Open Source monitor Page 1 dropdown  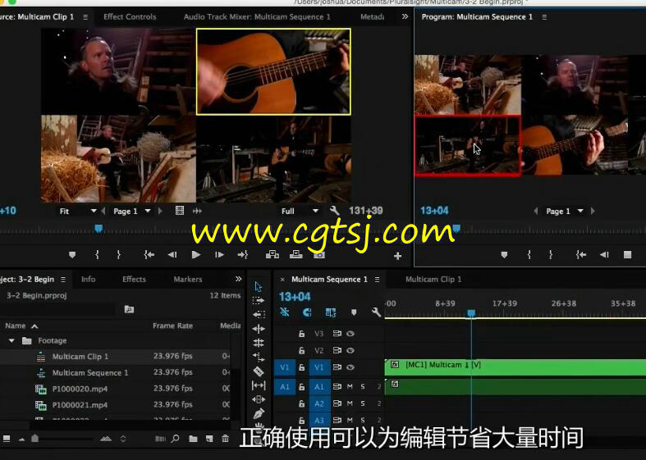[132, 211]
